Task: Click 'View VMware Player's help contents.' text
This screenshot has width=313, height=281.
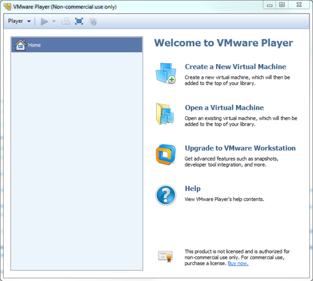Action: tap(224, 199)
